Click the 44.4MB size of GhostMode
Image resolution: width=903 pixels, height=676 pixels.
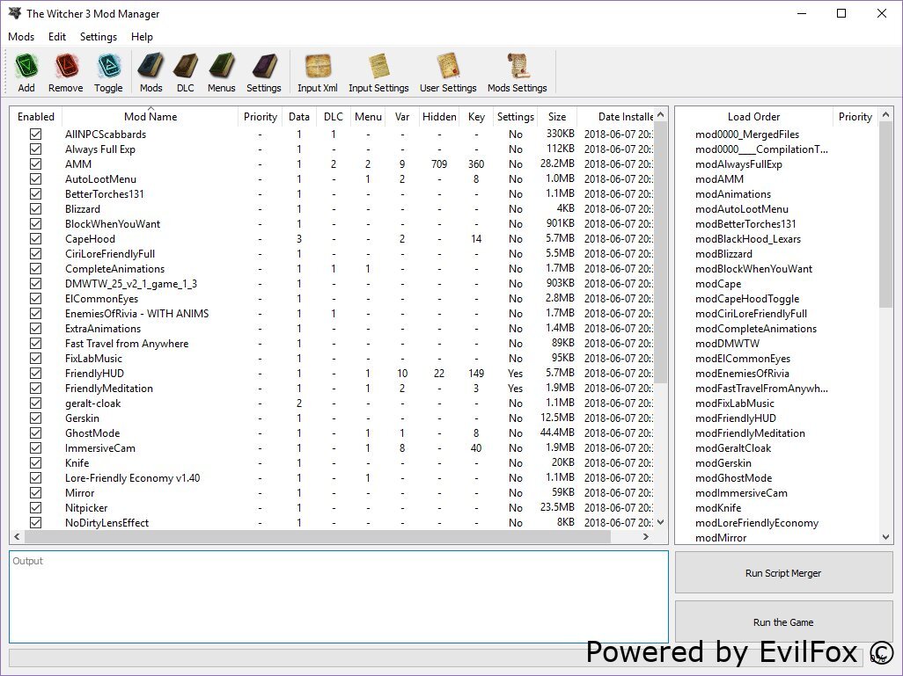557,432
